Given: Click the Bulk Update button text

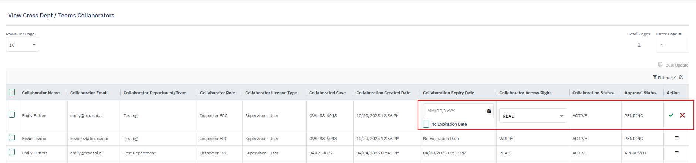Looking at the screenshot, I should tap(677, 65).
